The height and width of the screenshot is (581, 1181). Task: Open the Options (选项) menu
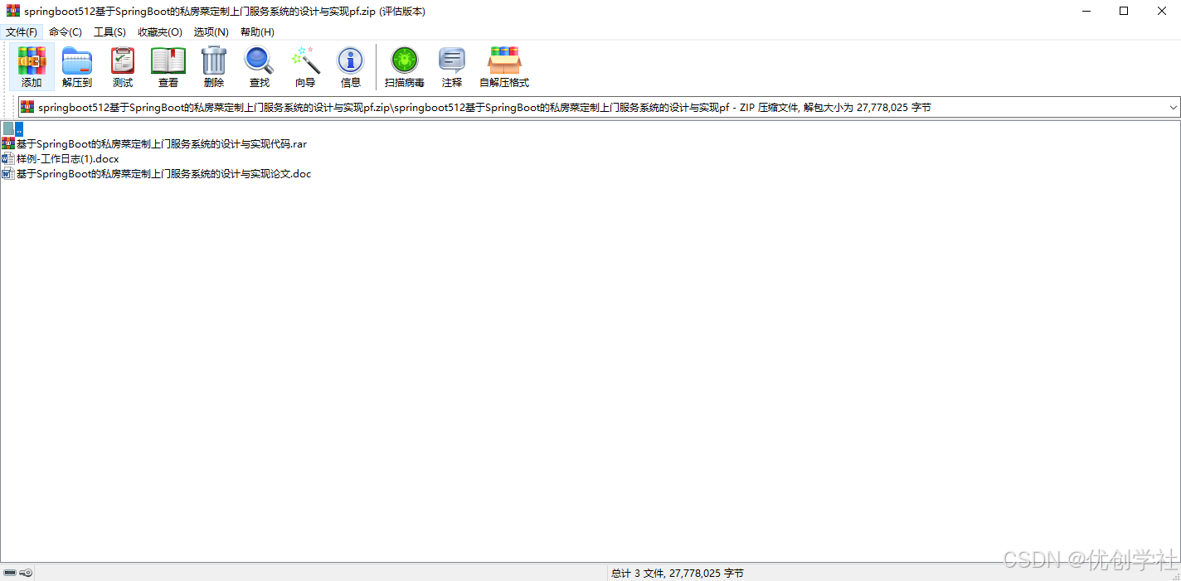211,31
